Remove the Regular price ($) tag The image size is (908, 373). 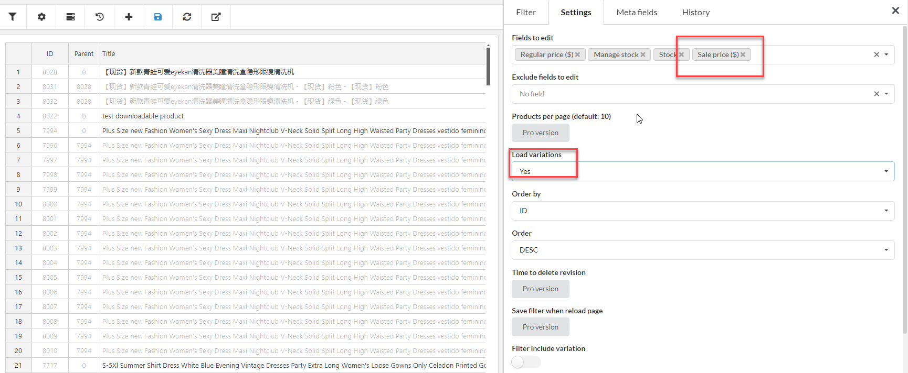(x=577, y=54)
